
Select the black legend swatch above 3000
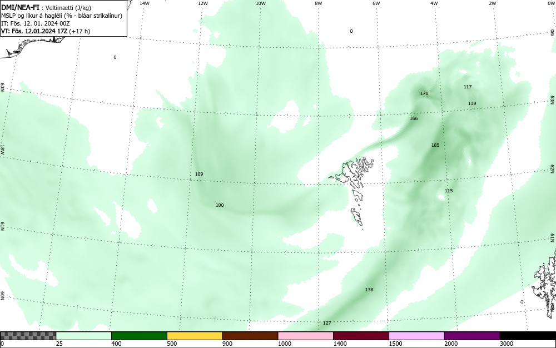coord(528,336)
